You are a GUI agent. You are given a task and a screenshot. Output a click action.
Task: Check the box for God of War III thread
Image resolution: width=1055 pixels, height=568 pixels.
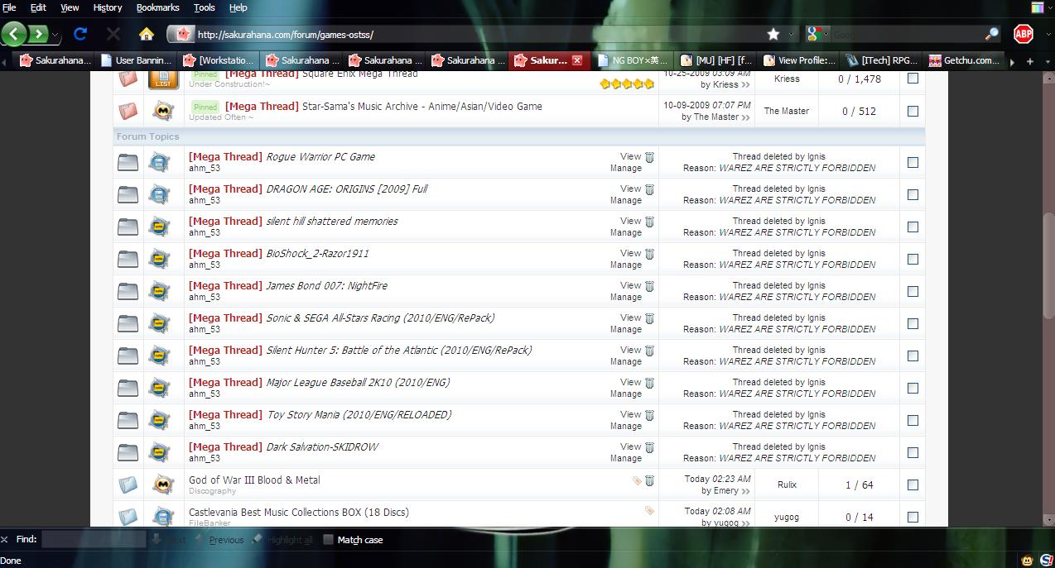pyautogui.click(x=913, y=484)
